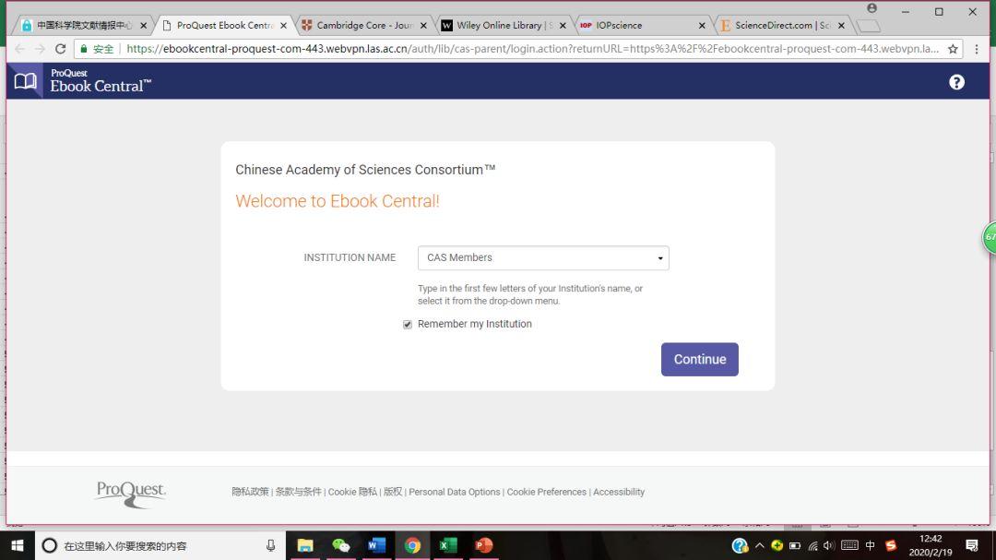This screenshot has width=996, height=560.
Task: Close the IOPscience tab
Action: click(x=702, y=26)
